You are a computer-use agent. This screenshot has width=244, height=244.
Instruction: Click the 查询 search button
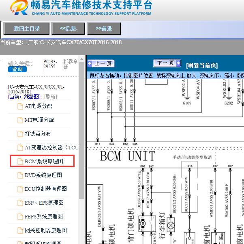(x=17, y=69)
